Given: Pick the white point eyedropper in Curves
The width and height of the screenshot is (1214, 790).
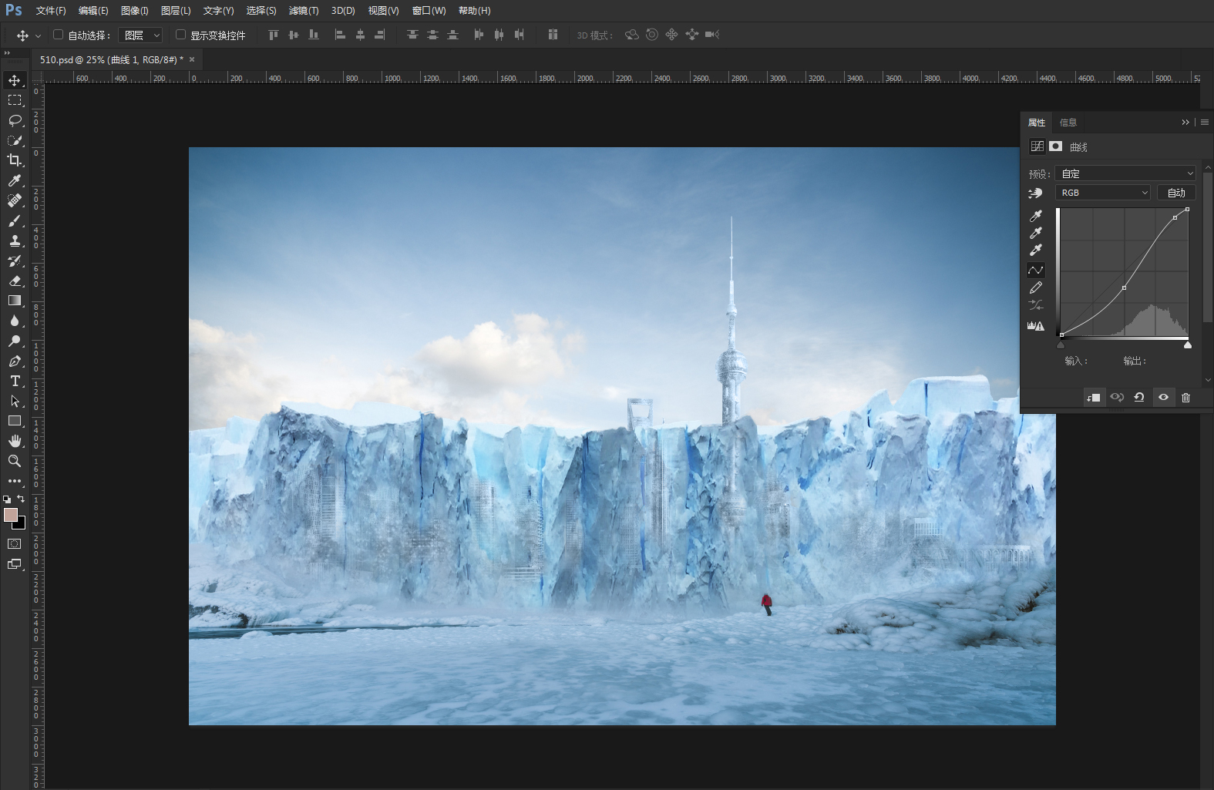Looking at the screenshot, I should 1036,250.
